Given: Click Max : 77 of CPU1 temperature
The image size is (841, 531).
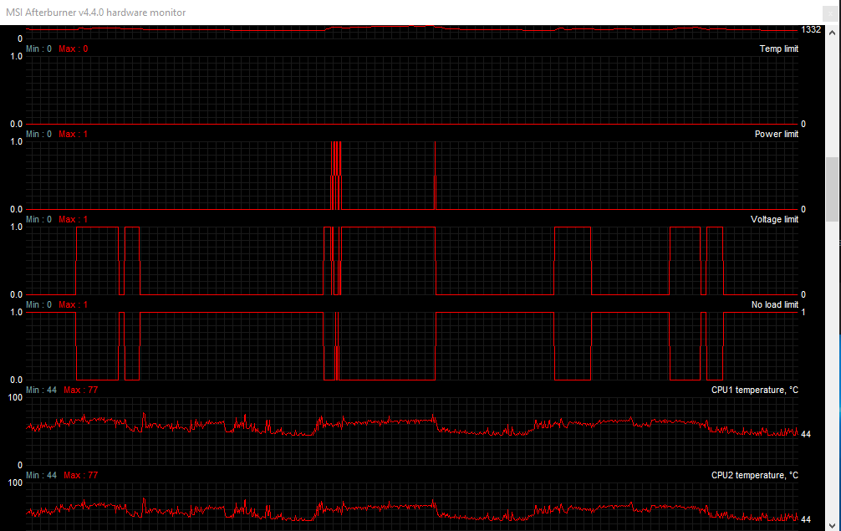Looking at the screenshot, I should click(x=81, y=390).
